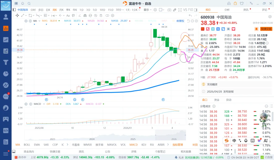The height and width of the screenshot is (160, 274).
Task: Open the 分析 tab
Action: point(227,10)
